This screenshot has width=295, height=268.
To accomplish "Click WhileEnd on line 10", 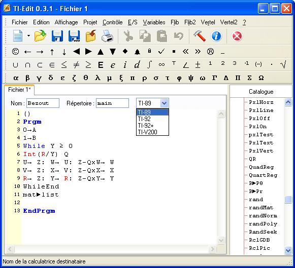I will pyautogui.click(x=41, y=186).
